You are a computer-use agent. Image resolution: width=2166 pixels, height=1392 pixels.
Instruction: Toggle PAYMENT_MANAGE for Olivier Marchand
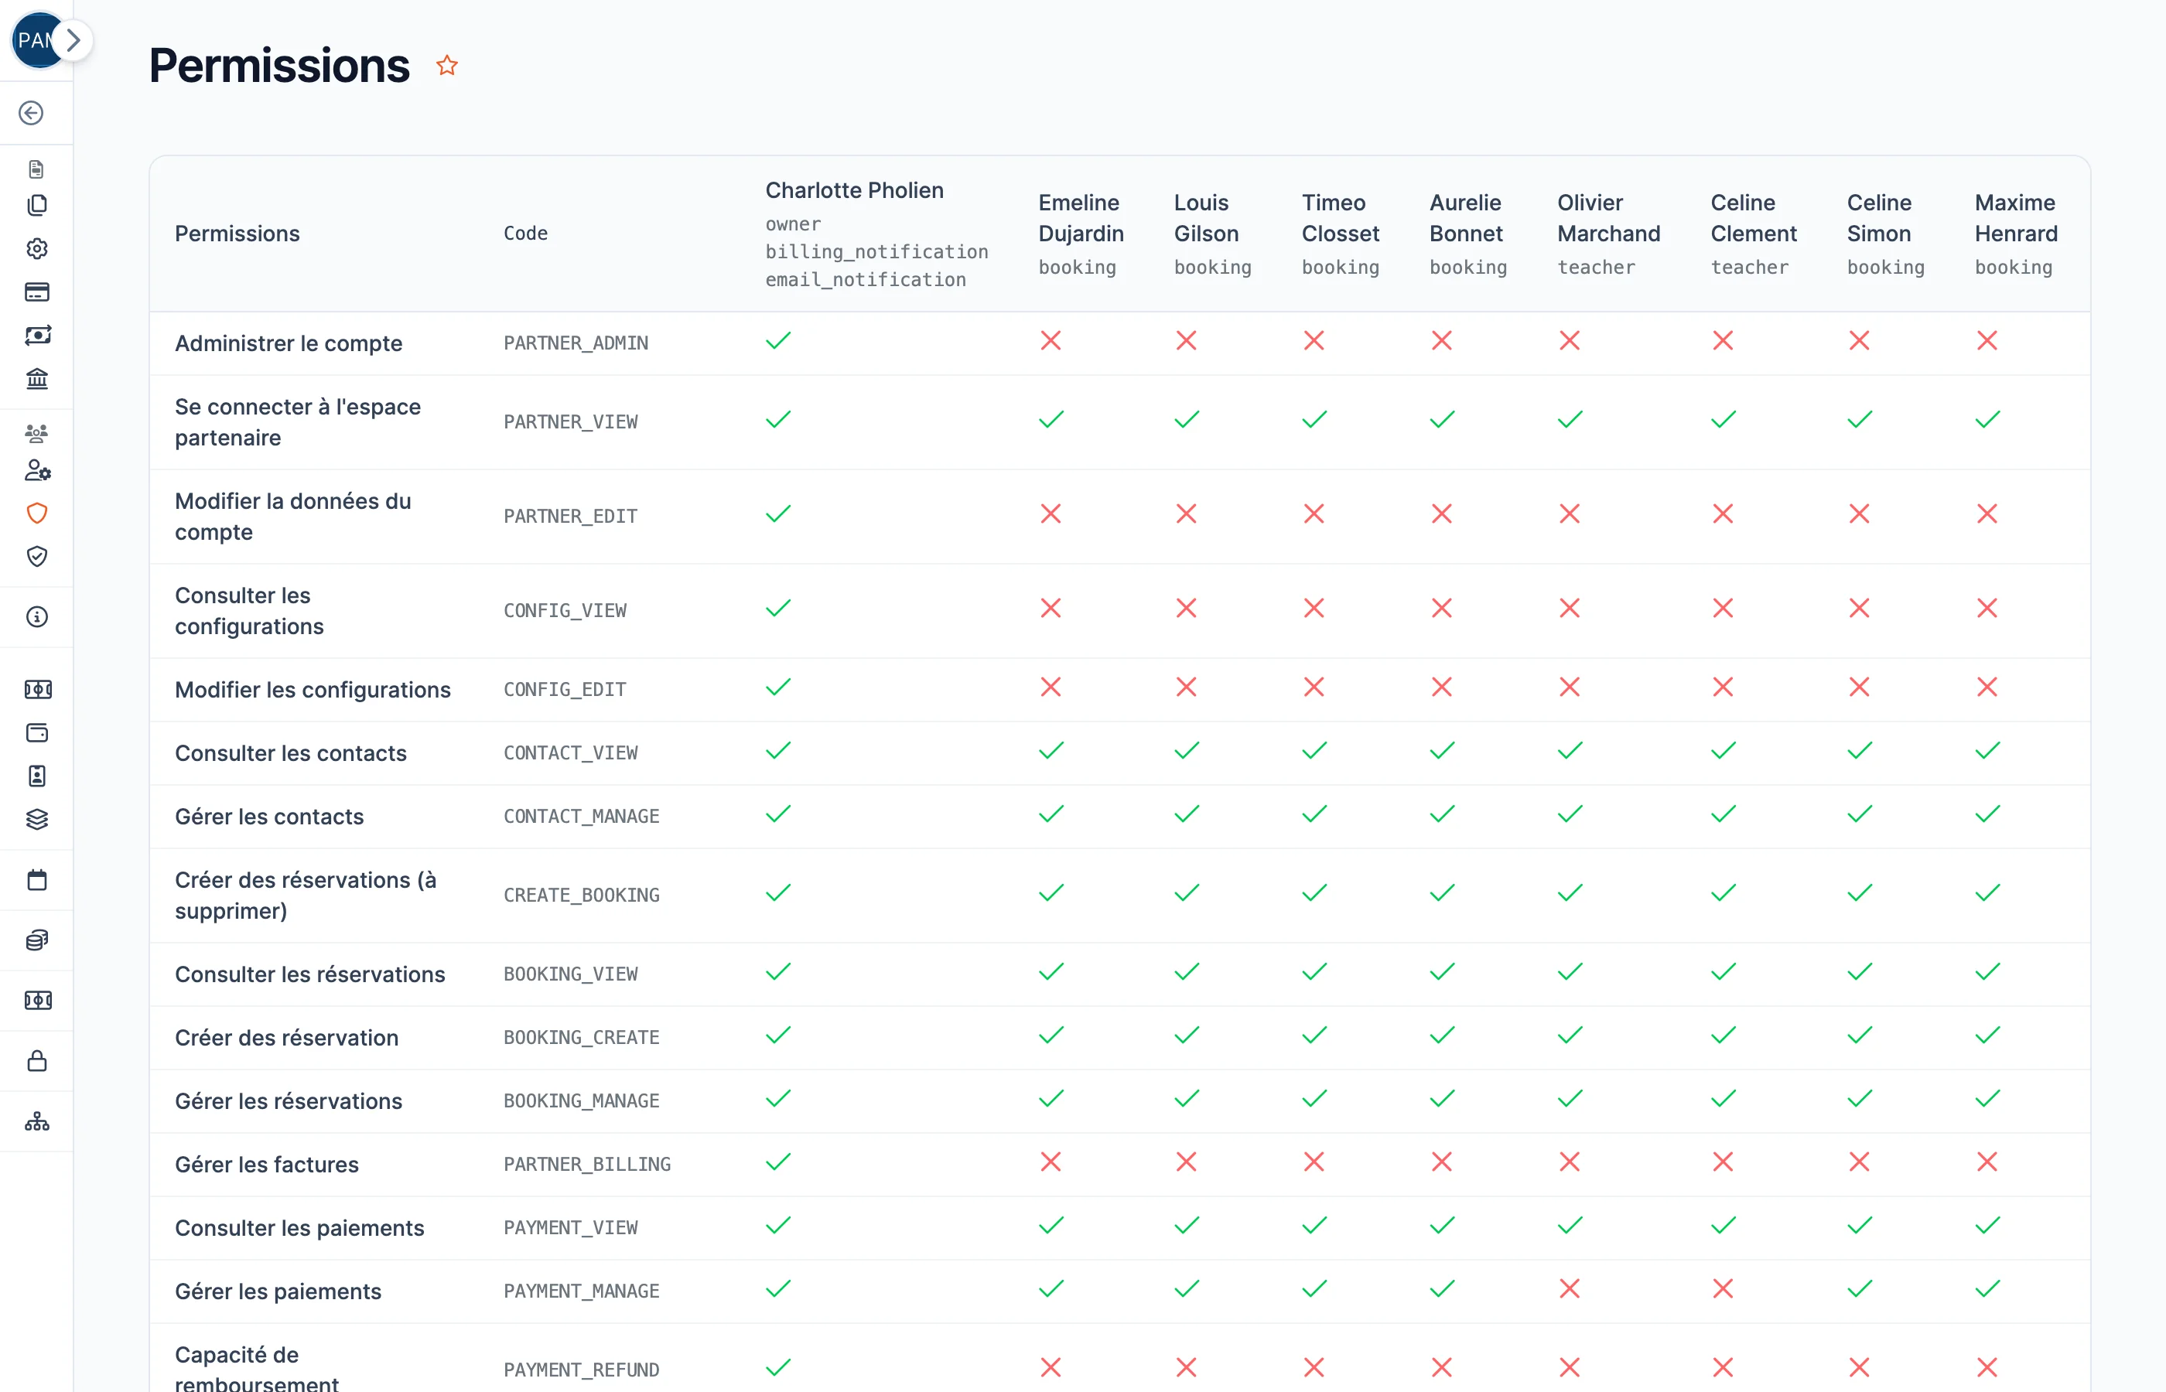click(1570, 1289)
